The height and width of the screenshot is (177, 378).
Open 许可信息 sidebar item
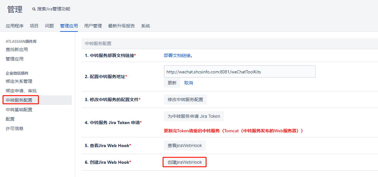(15, 128)
